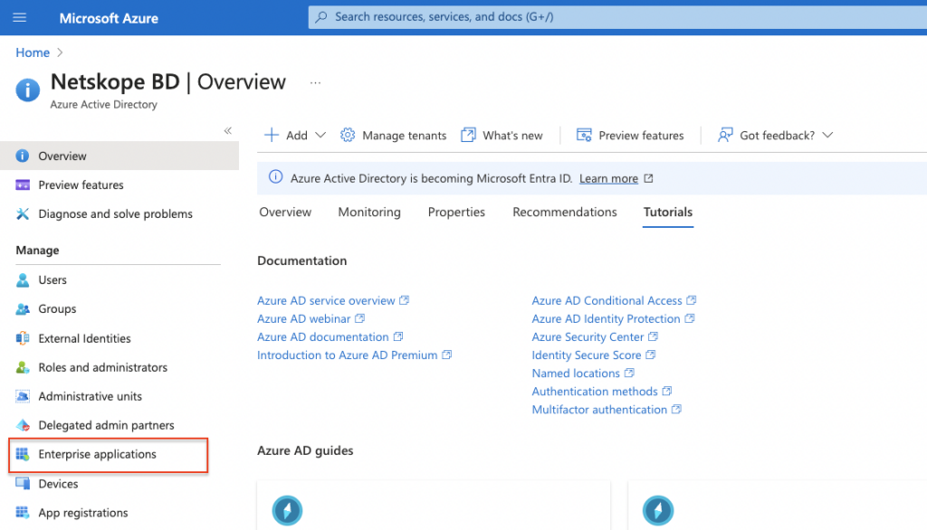Focus the Search resources input field

617,17
